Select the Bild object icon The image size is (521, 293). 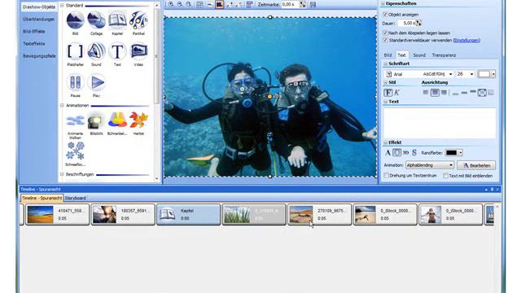(75, 20)
